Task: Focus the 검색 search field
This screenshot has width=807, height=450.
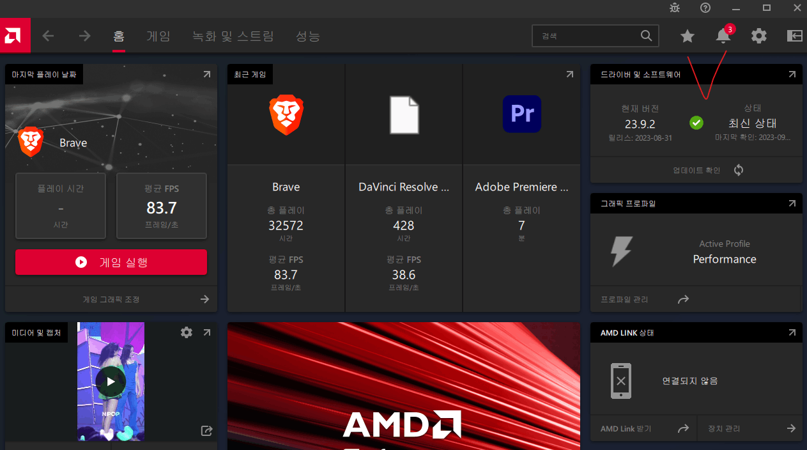Action: point(595,36)
